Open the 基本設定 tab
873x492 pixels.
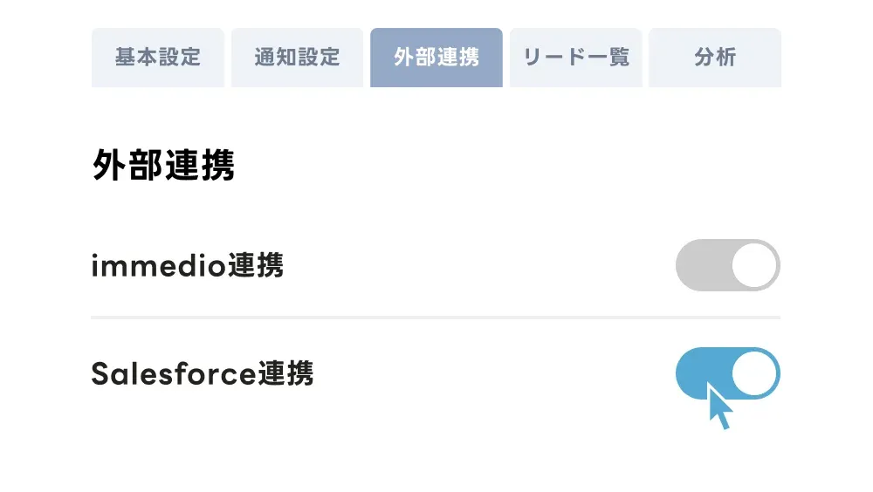(x=158, y=58)
